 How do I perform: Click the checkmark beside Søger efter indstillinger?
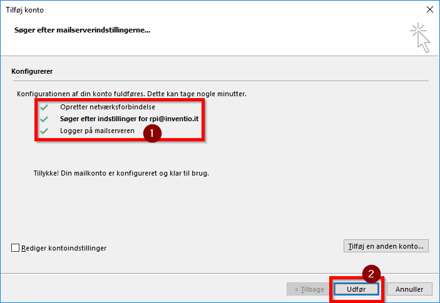[x=44, y=119]
